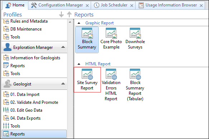This screenshot has width=209, height=139.
Task: Close the Usage Information Browser tab
Action: coord(201,5)
